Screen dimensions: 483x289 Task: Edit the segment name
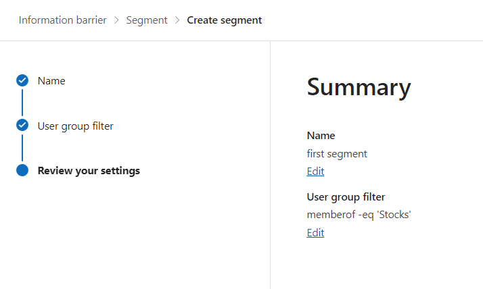click(x=315, y=172)
